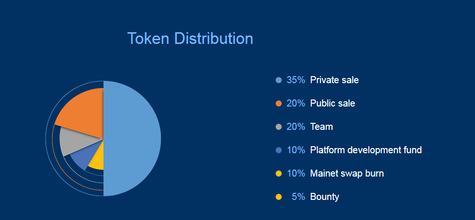Image resolution: width=475 pixels, height=220 pixels.
Task: Click the blue Private sale legend dot
Action: coord(279,80)
